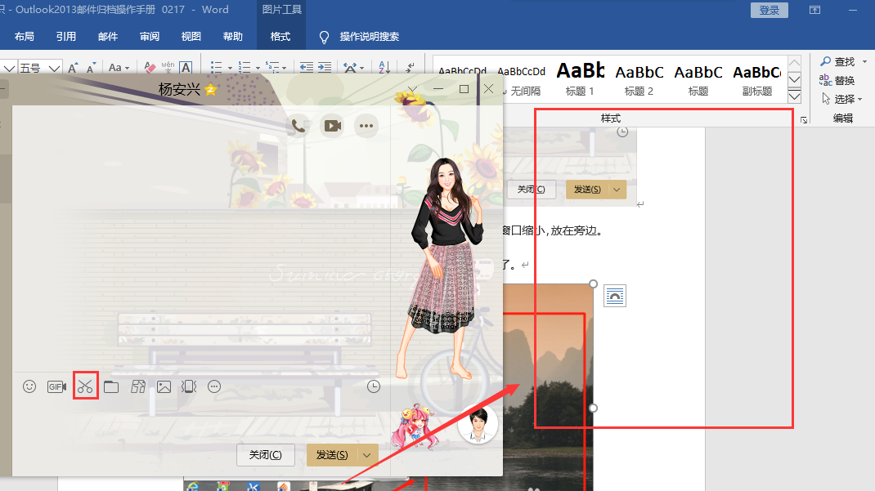Image resolution: width=875 pixels, height=491 pixels.
Task: Click the window shake icon in chat
Action: tap(189, 386)
